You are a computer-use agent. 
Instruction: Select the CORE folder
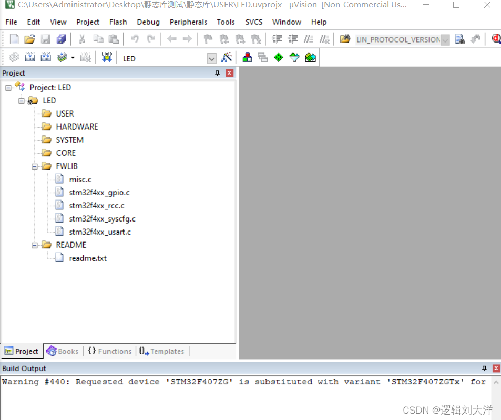coord(66,153)
